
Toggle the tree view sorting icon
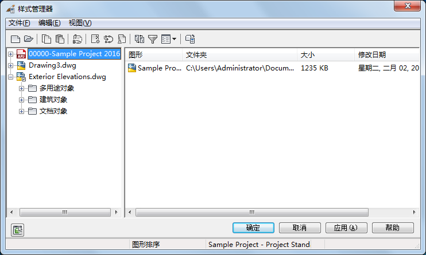(x=140, y=39)
